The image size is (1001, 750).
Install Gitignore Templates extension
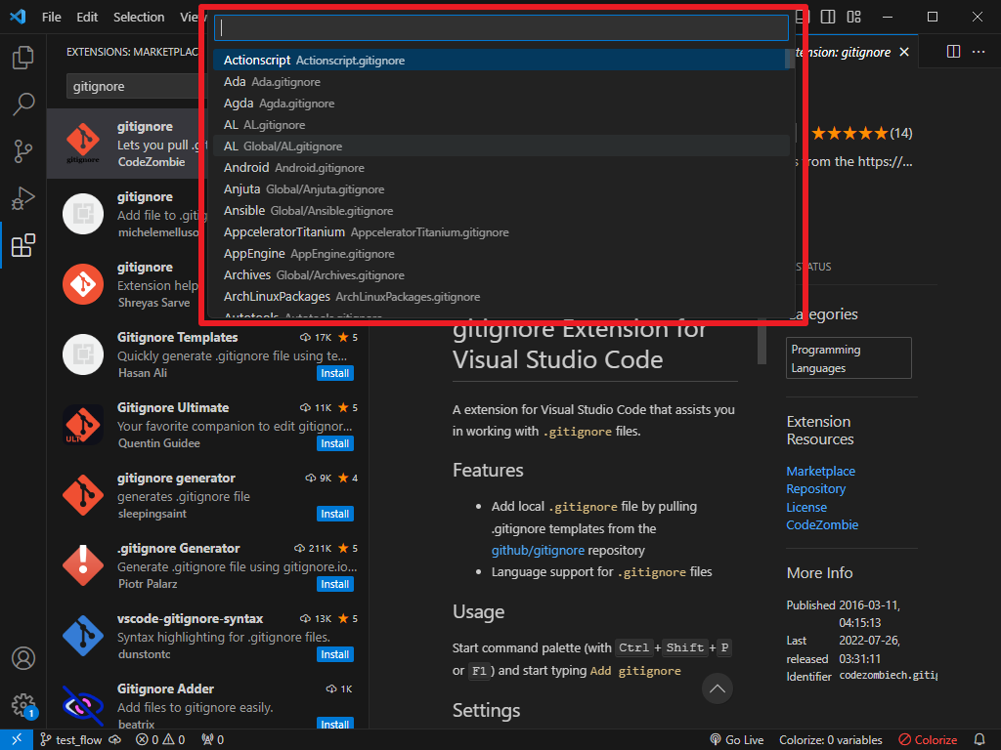point(335,373)
